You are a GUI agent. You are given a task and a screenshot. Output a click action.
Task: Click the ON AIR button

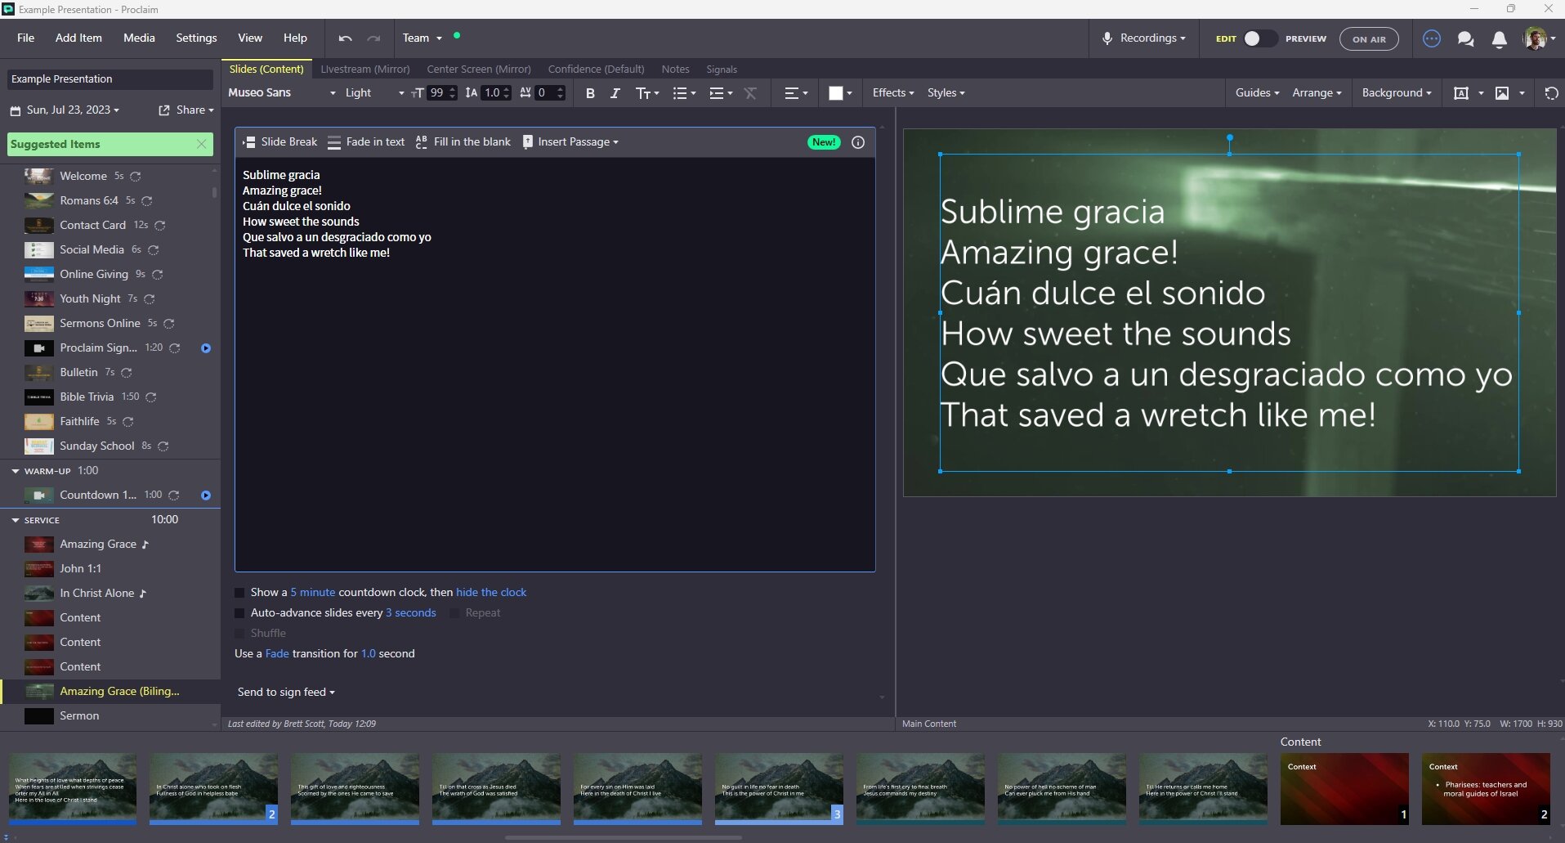tap(1368, 39)
